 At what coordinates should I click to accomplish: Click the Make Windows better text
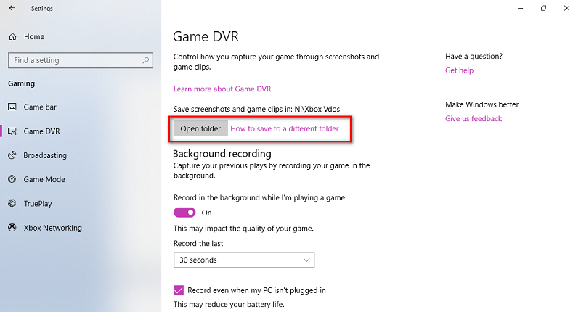point(482,104)
